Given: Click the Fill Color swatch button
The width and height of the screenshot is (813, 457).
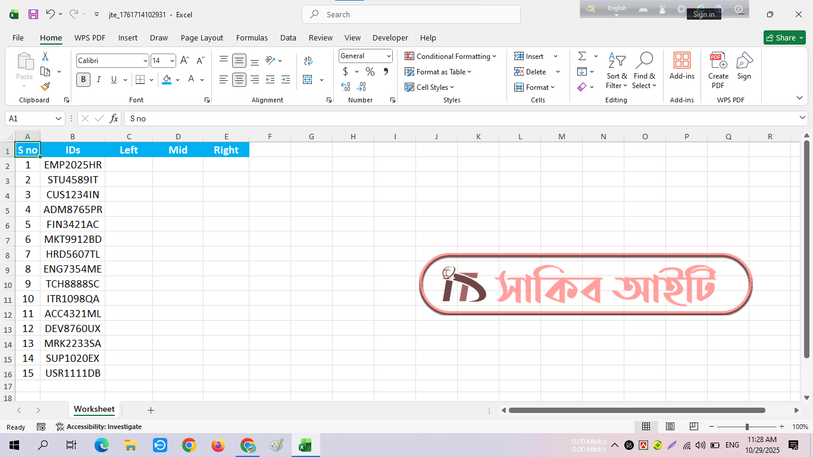Looking at the screenshot, I should pyautogui.click(x=167, y=80).
